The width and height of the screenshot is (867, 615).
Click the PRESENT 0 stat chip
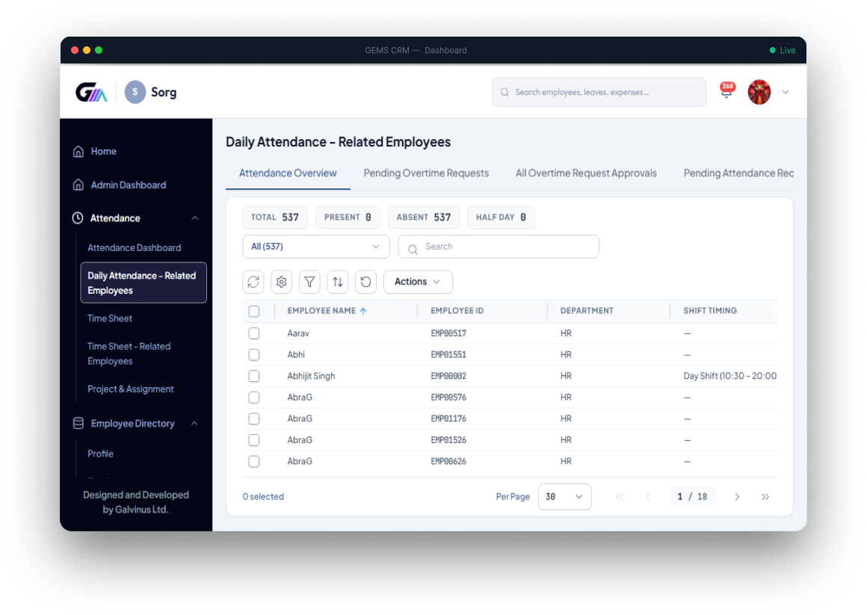pyautogui.click(x=348, y=217)
